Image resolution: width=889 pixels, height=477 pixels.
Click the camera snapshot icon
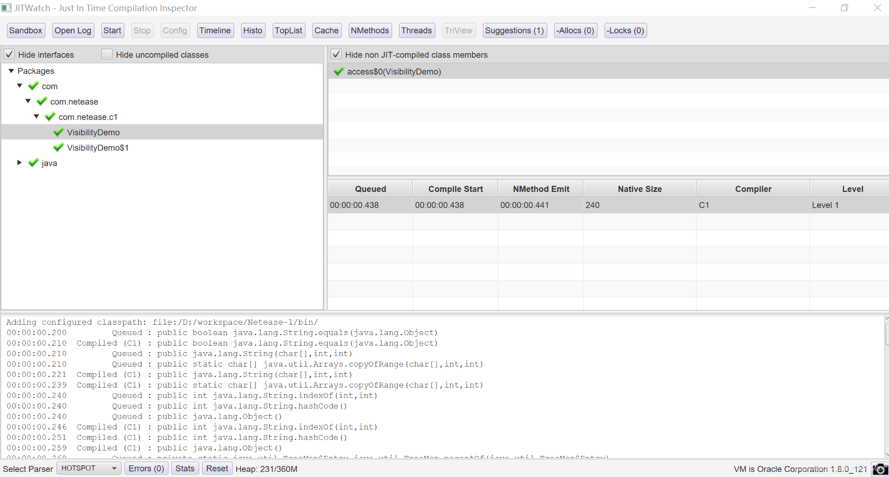880,469
